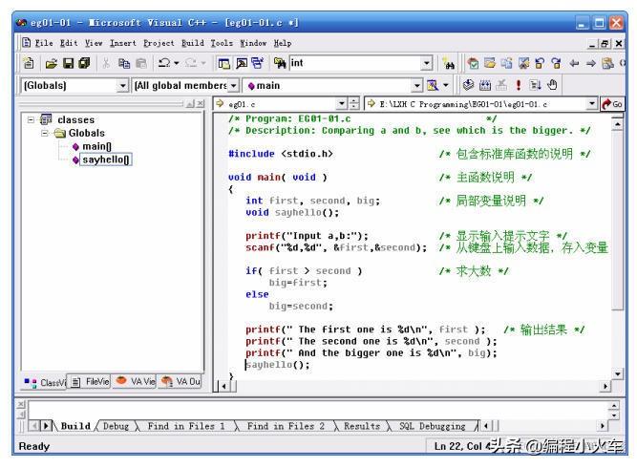Open the Project menu
The width and height of the screenshot is (637, 468).
tap(159, 43)
